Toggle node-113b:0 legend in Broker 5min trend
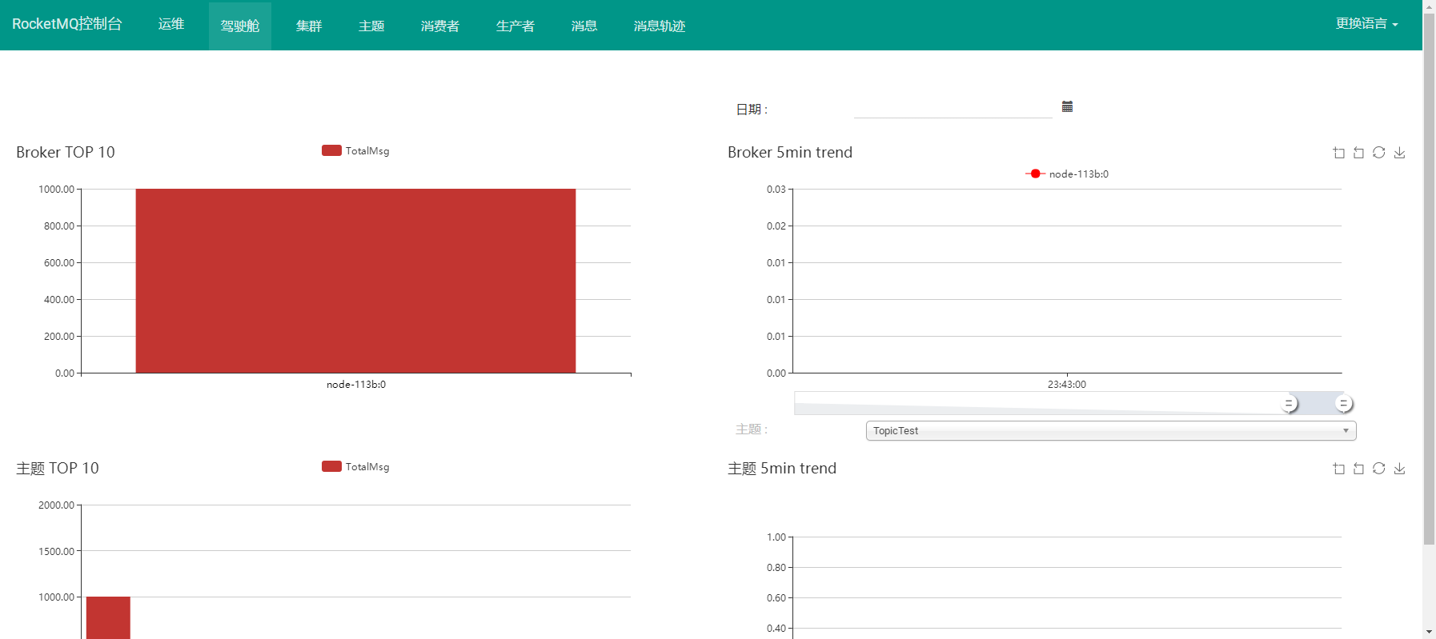The height and width of the screenshot is (639, 1436). point(1067,174)
